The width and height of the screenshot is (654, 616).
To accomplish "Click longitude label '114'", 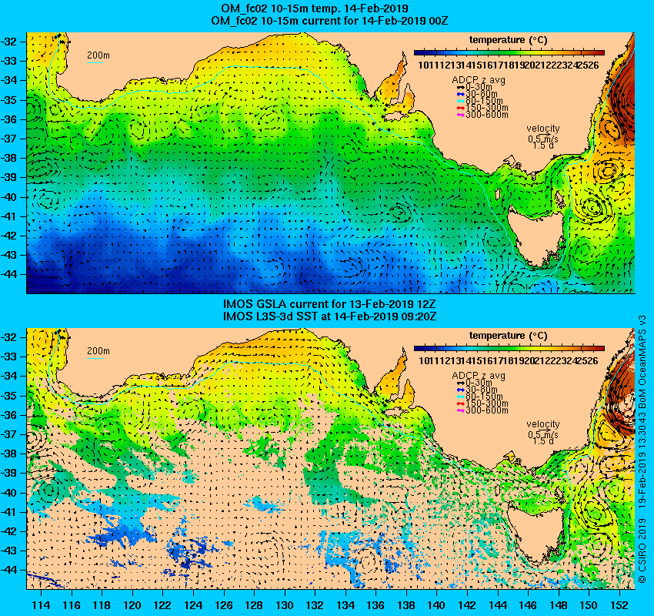I will [x=41, y=604].
